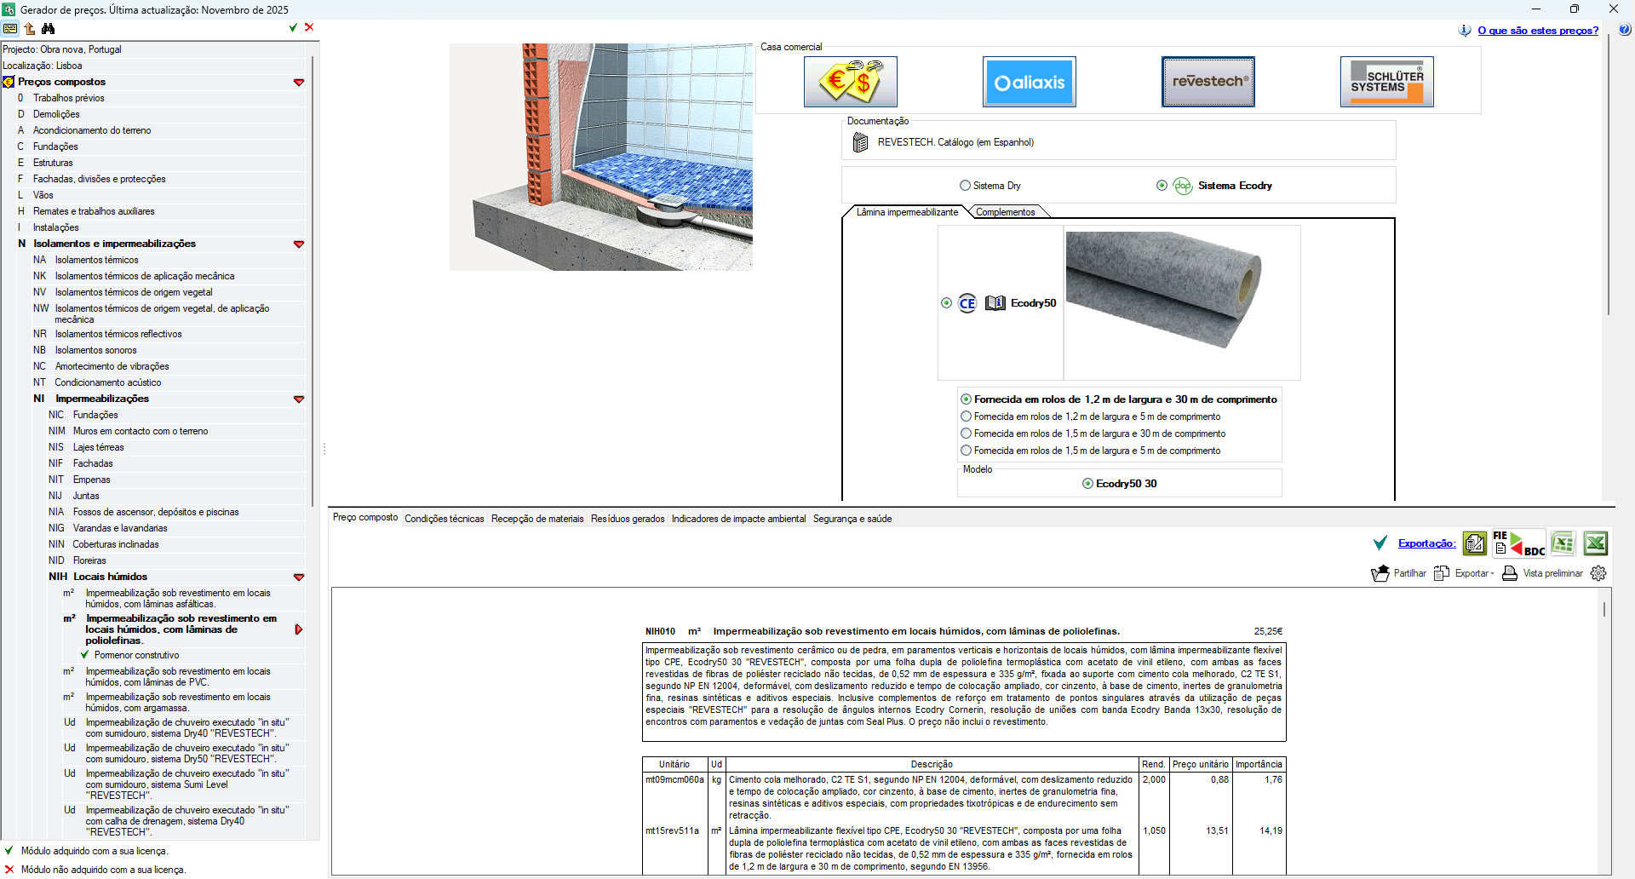Open the Pormenor construtivo item
This screenshot has height=879, width=1635.
click(136, 655)
